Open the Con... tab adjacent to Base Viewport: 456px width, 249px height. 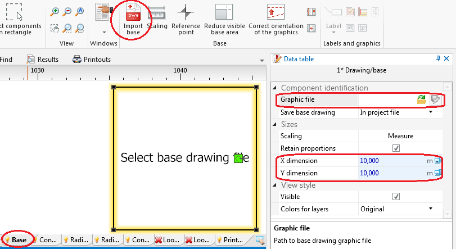pos(46,240)
